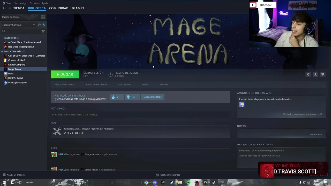
Task: Open the Amigos menu
Action: click(24, 3)
